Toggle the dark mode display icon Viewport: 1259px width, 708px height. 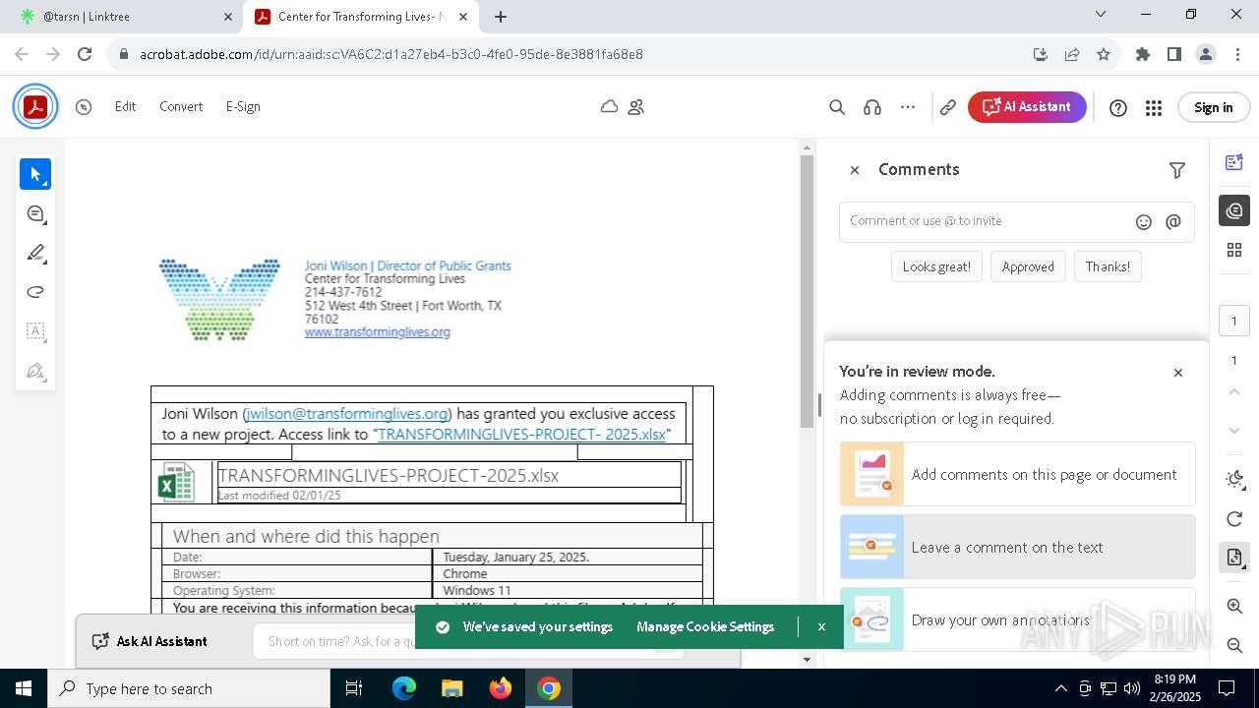coord(1234,479)
